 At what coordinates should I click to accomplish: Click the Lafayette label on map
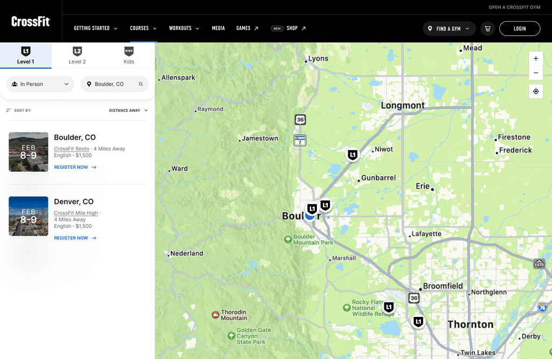tap(426, 234)
